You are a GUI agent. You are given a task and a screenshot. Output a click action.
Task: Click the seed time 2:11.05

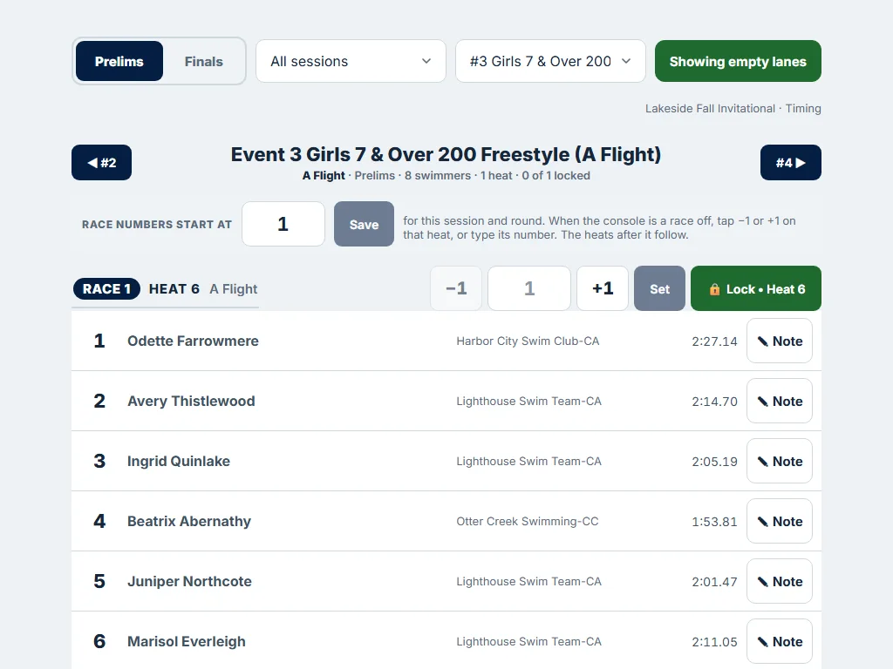714,642
